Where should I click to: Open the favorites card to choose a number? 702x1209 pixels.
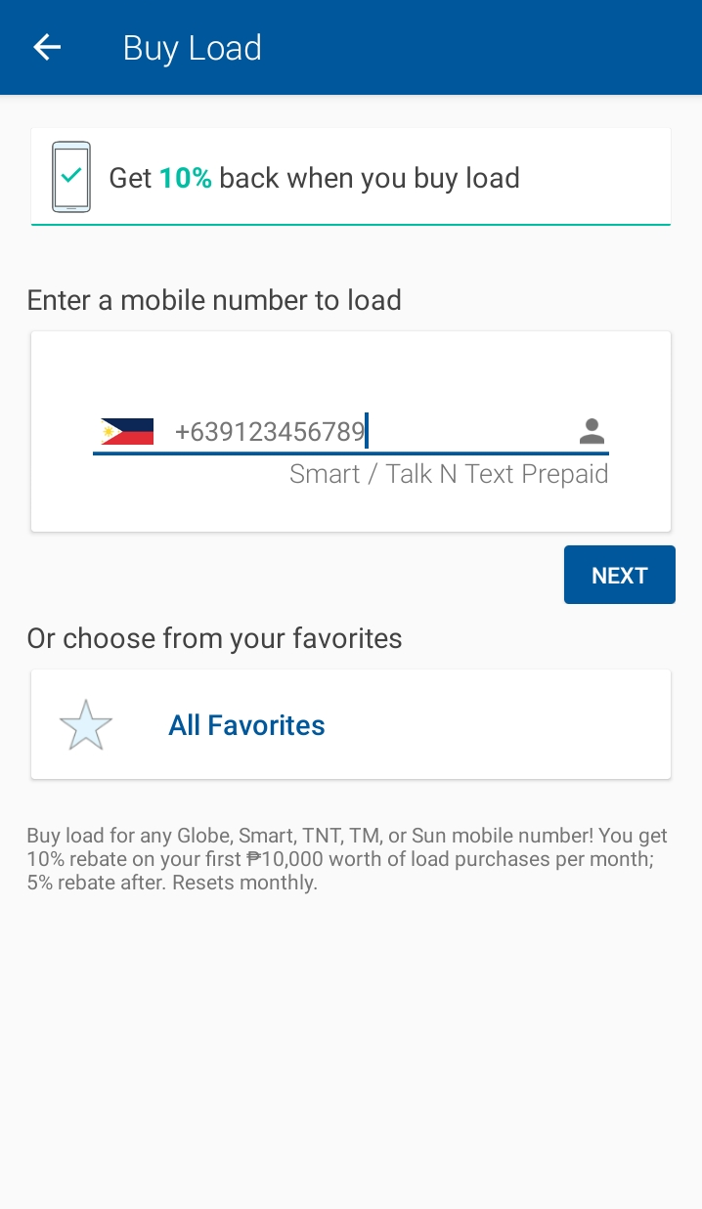[350, 723]
